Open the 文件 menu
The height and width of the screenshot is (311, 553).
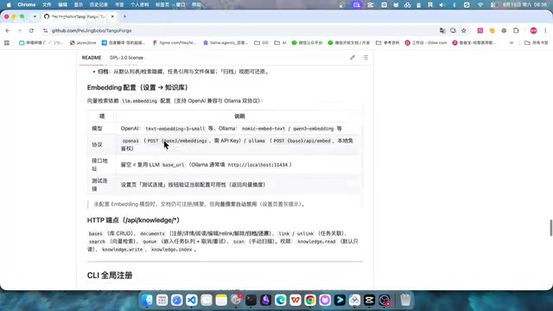coord(47,5)
